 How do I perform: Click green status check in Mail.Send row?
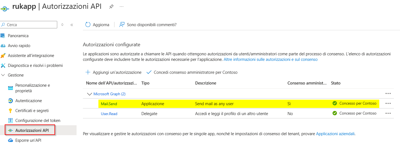335,104
